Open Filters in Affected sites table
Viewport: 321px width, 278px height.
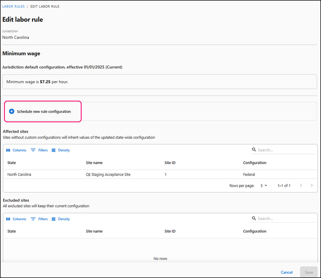(39, 150)
